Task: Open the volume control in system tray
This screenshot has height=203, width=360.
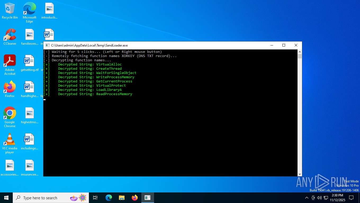Action: 319,198
